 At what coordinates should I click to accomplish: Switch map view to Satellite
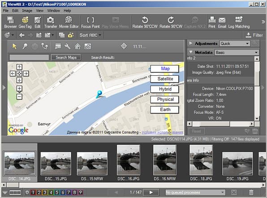(x=165, y=79)
